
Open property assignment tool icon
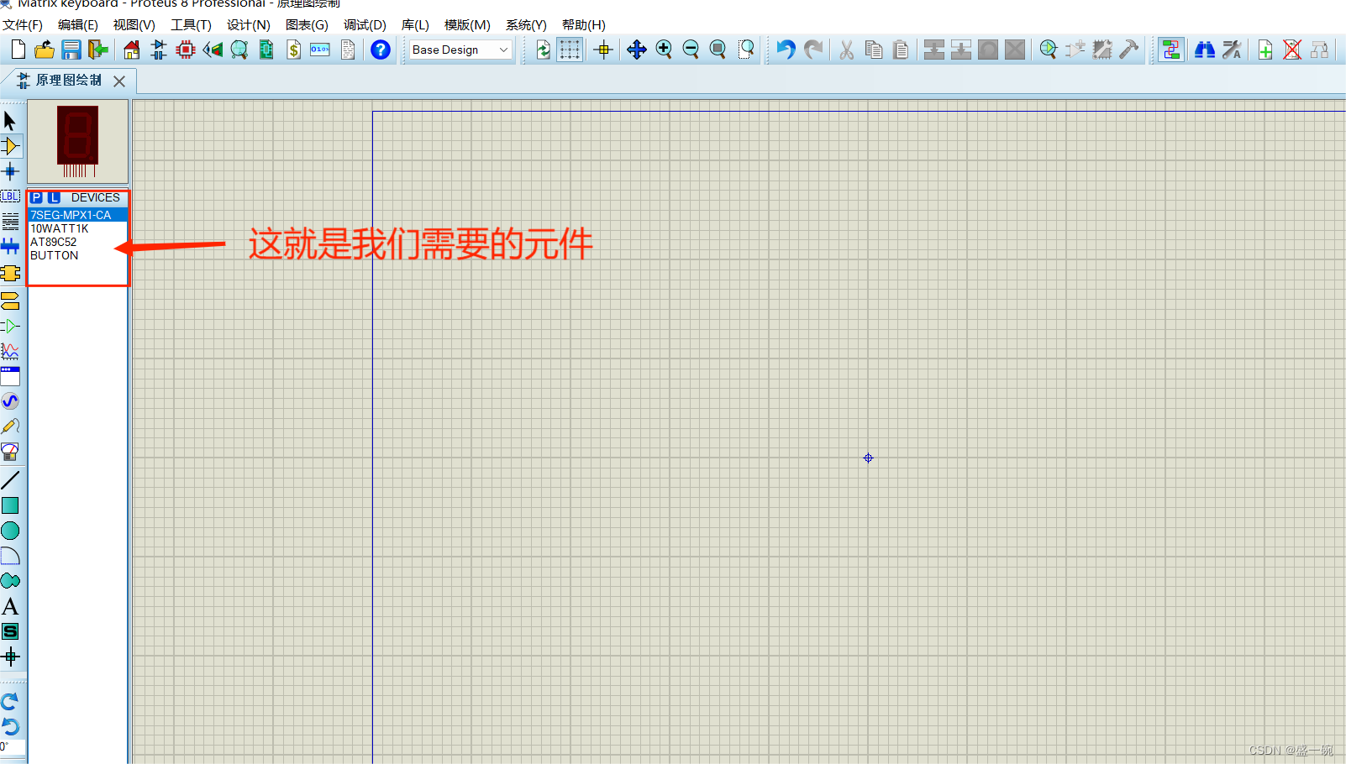[x=1232, y=50]
